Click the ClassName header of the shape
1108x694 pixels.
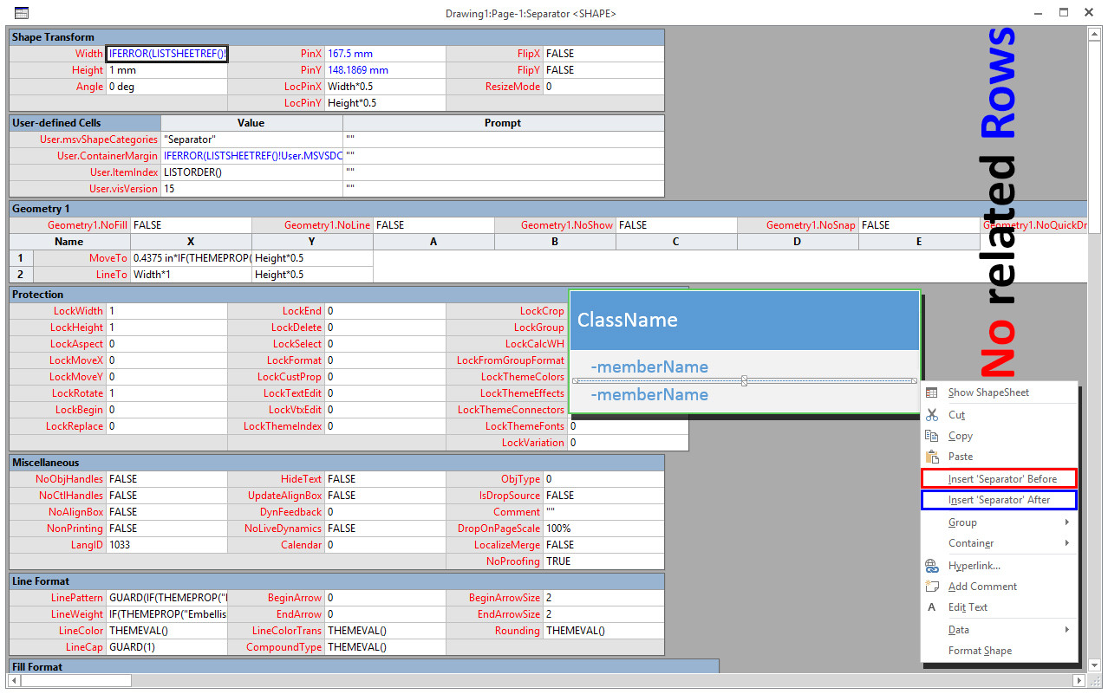[744, 320]
